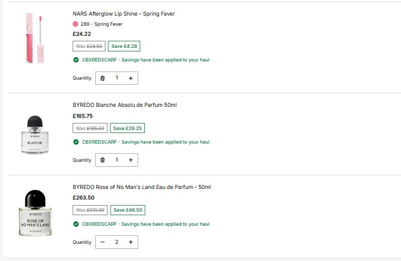Screen dimensions: 401x261
Task: Increase NARS Lip Shine quantity with plus
Action: click(x=131, y=78)
